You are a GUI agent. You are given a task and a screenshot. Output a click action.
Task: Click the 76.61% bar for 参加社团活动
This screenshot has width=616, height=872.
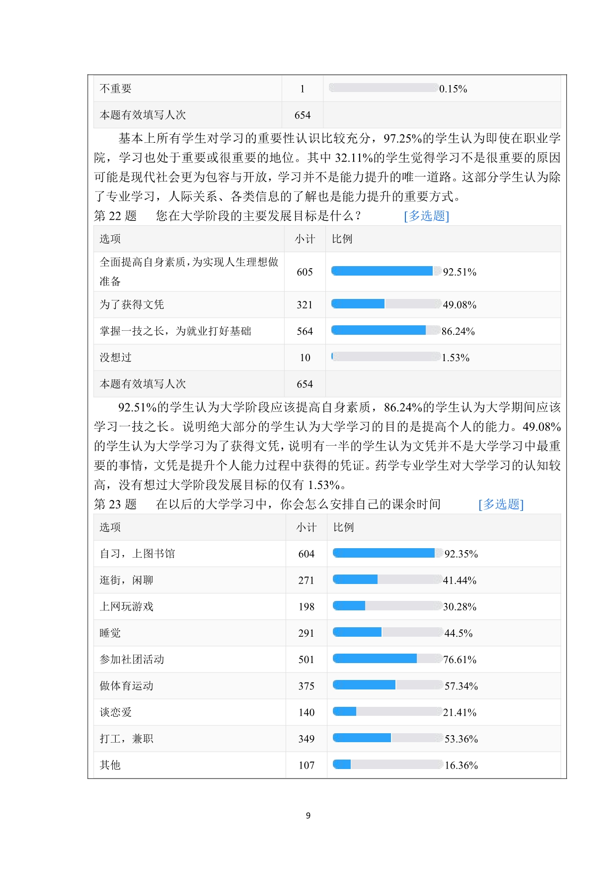tap(387, 658)
